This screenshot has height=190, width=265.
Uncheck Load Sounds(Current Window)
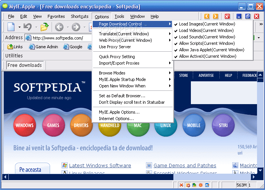(x=213, y=37)
